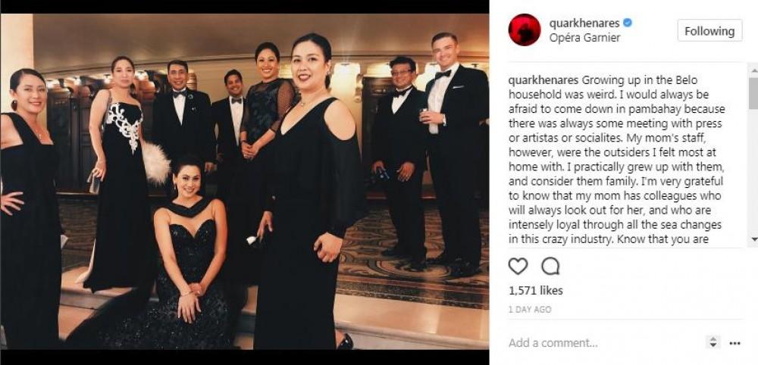Click the small down-arrow in the comment box spinner
The image size is (758, 365).
[713, 345]
